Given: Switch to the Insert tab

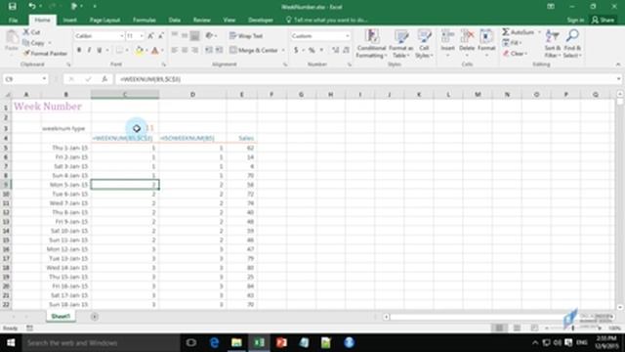Looking at the screenshot, I should click(69, 20).
